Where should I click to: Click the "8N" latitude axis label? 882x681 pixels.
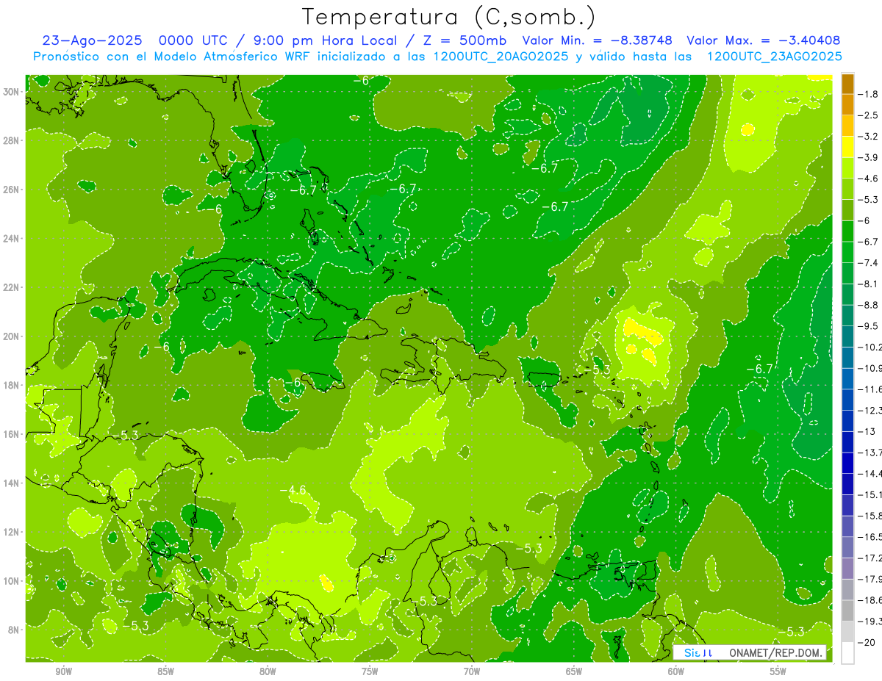tap(14, 630)
